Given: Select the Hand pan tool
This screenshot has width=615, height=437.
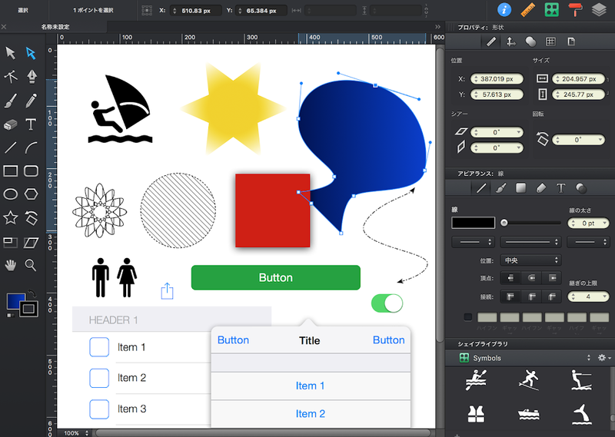Looking at the screenshot, I should coord(11,265).
